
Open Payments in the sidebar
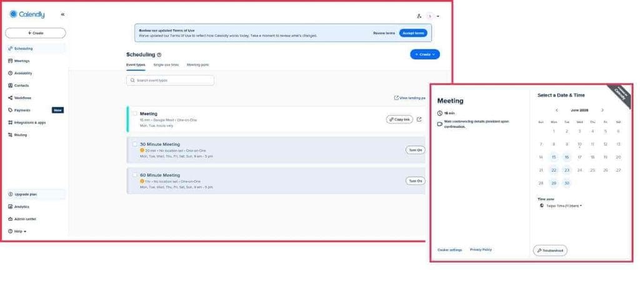pos(36,110)
